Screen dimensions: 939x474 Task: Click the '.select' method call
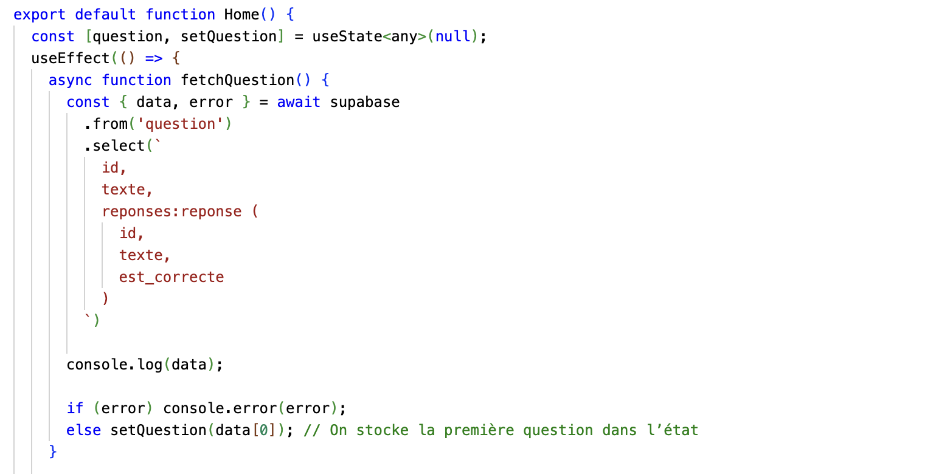click(x=115, y=146)
